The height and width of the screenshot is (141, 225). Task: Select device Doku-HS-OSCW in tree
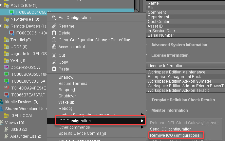coord(24,67)
